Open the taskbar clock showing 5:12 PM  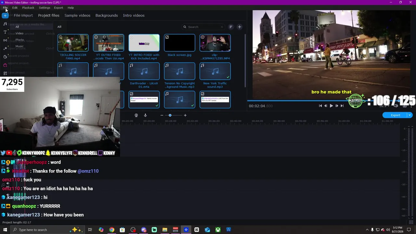tap(397, 230)
